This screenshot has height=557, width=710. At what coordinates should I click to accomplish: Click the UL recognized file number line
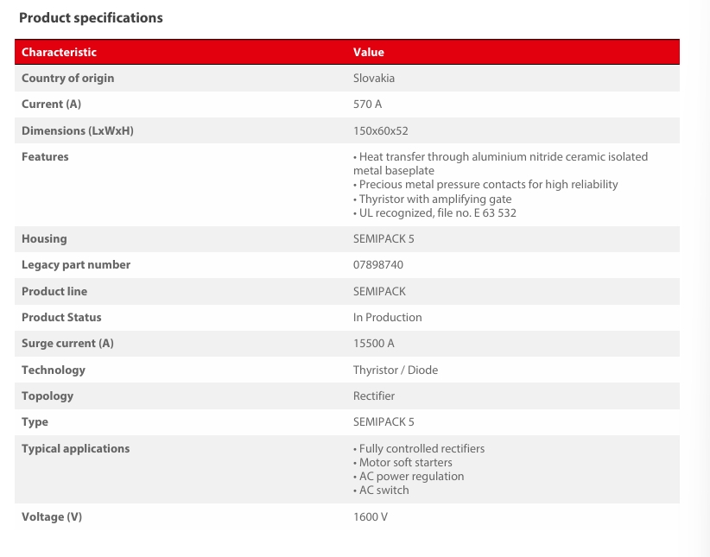(x=435, y=212)
